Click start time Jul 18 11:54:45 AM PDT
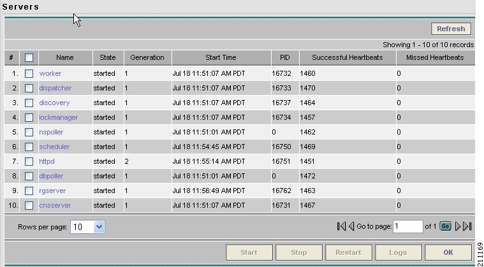 (209, 147)
